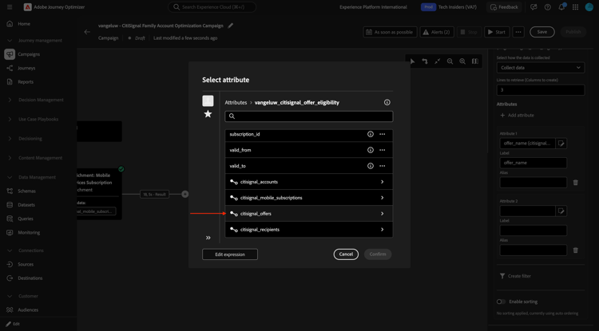Open the notifications bell
599x331 pixels.
pos(561,7)
